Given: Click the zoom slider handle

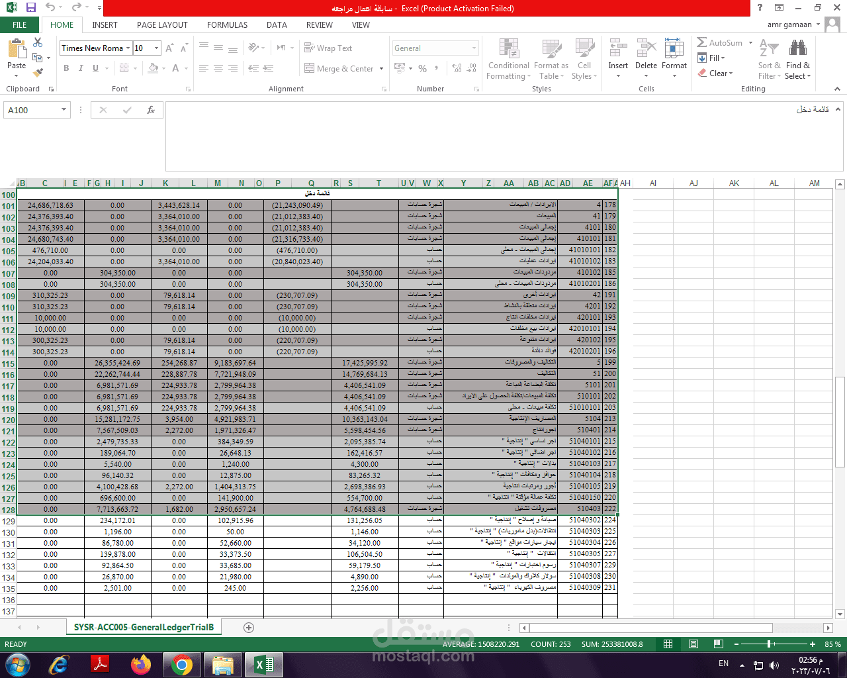Looking at the screenshot, I should [769, 644].
